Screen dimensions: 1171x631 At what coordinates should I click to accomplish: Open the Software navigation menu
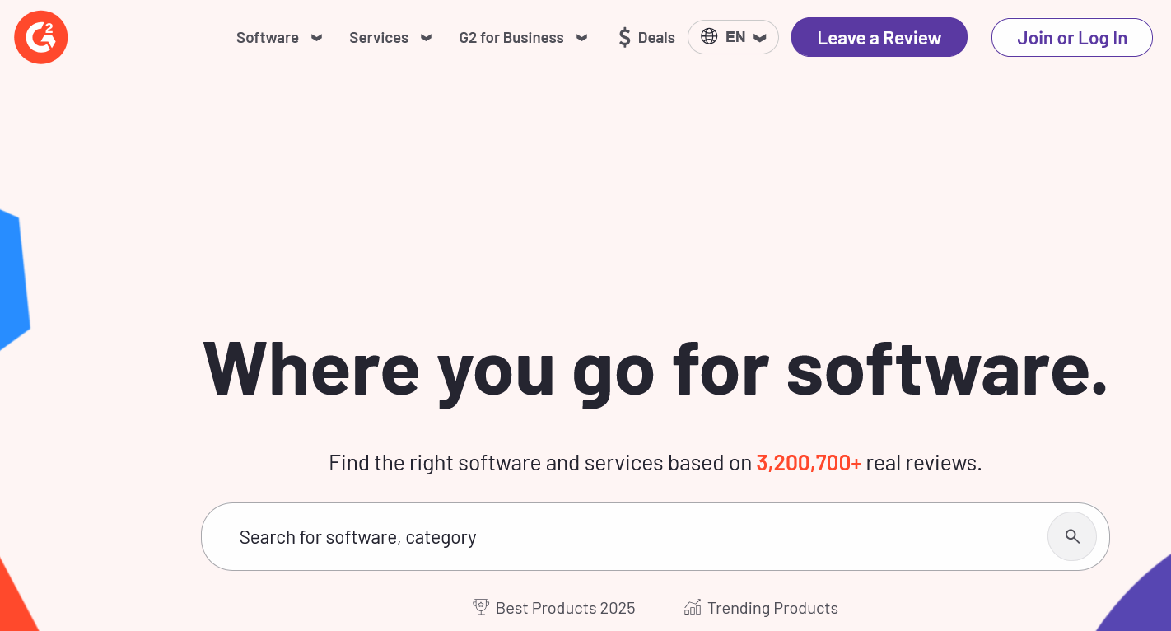(x=268, y=38)
